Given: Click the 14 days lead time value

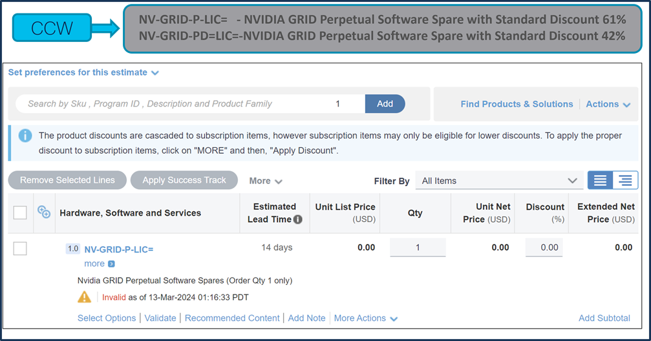Looking at the screenshot, I should point(277,247).
